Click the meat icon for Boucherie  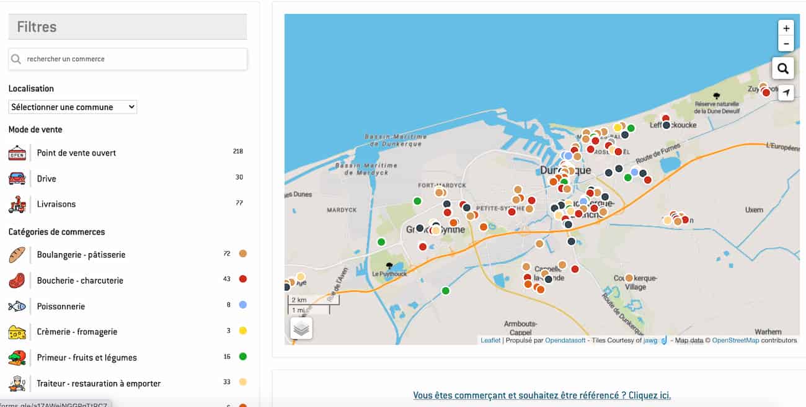pyautogui.click(x=17, y=280)
